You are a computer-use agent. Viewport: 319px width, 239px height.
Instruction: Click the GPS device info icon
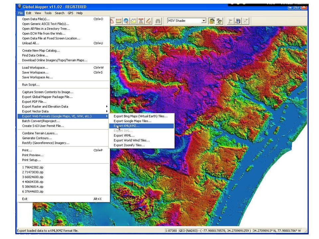[238, 21]
